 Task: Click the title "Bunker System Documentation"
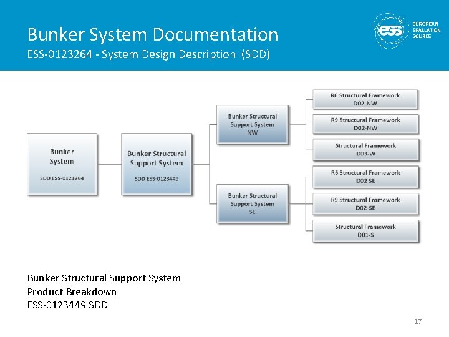coord(153,34)
